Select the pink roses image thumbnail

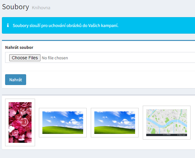click(20, 122)
